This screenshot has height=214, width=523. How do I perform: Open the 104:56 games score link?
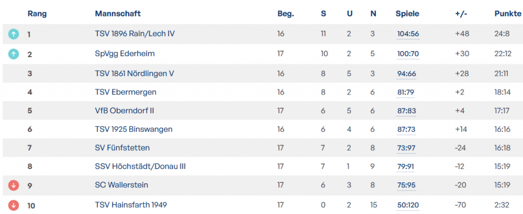point(408,34)
